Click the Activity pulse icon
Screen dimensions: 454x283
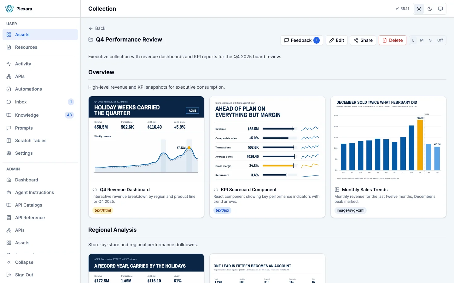click(9, 64)
